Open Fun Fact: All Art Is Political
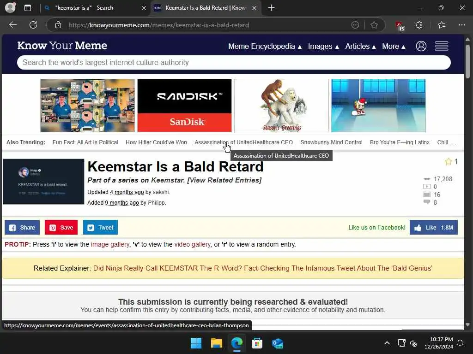This screenshot has width=473, height=354. pos(85,142)
